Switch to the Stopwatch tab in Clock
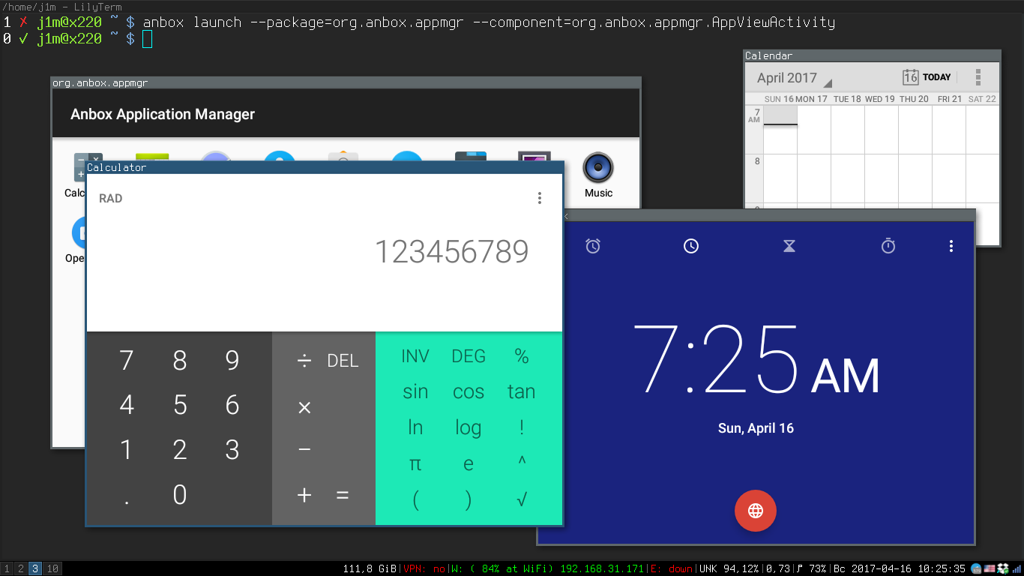Image resolution: width=1024 pixels, height=576 pixels. [888, 246]
